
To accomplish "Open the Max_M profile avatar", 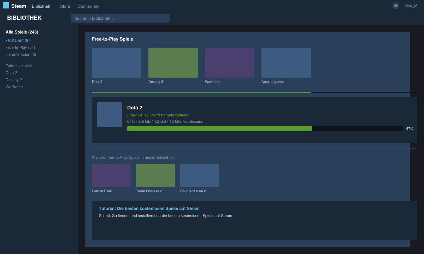I will [396, 6].
